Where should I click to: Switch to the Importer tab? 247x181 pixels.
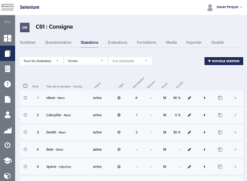(194, 42)
